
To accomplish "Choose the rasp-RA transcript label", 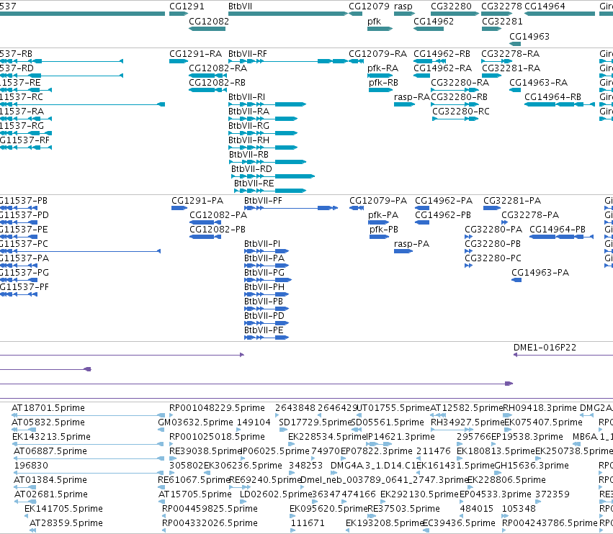I will tap(411, 97).
